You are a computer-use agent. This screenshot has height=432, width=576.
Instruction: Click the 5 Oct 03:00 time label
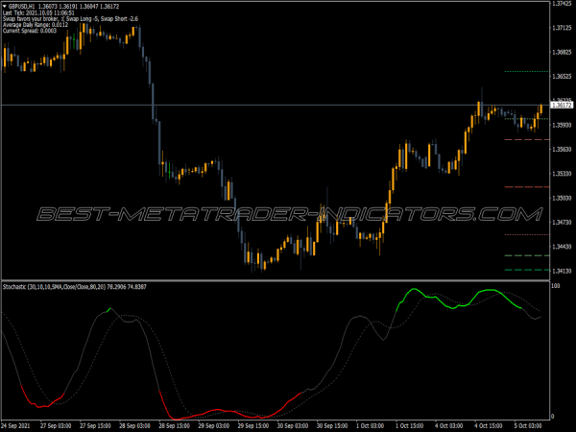[528, 425]
